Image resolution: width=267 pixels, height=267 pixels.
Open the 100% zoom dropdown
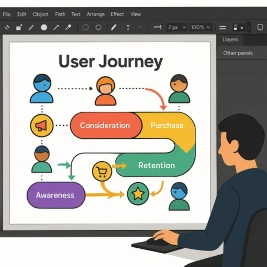pos(201,27)
